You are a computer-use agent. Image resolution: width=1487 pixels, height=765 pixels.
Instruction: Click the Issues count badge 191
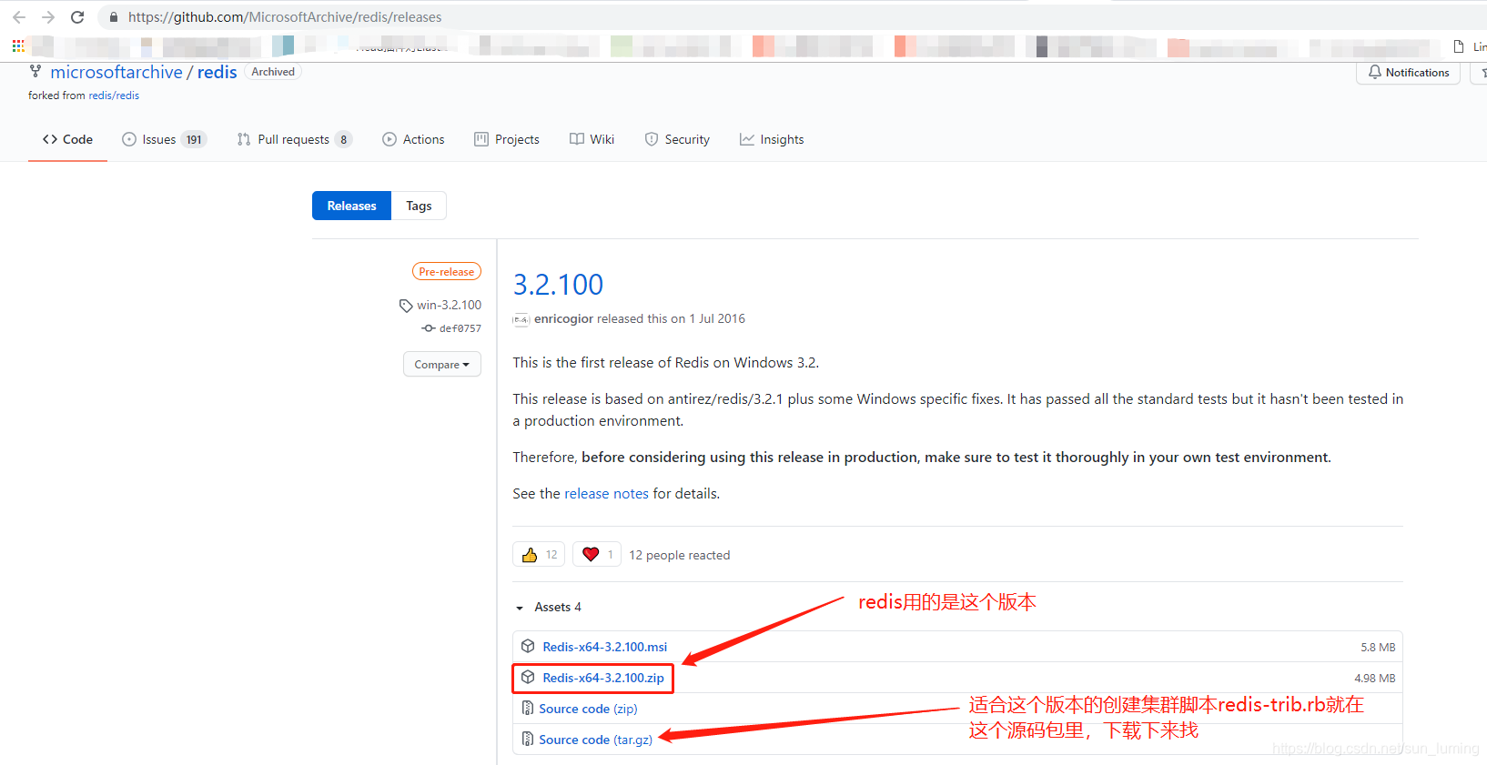click(194, 139)
